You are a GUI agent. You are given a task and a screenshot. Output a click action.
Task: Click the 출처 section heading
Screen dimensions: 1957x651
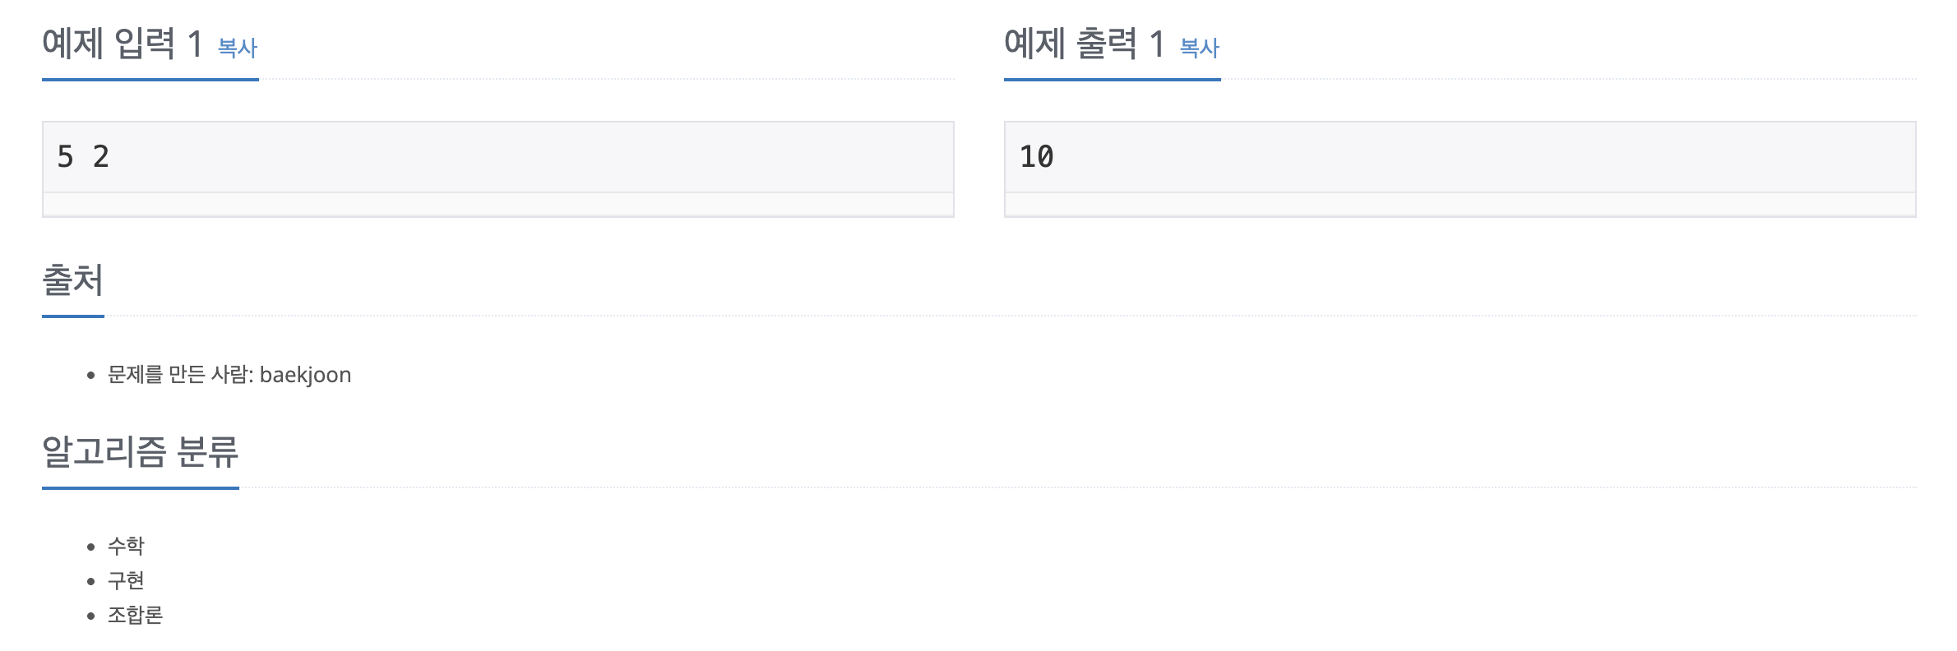[x=72, y=280]
